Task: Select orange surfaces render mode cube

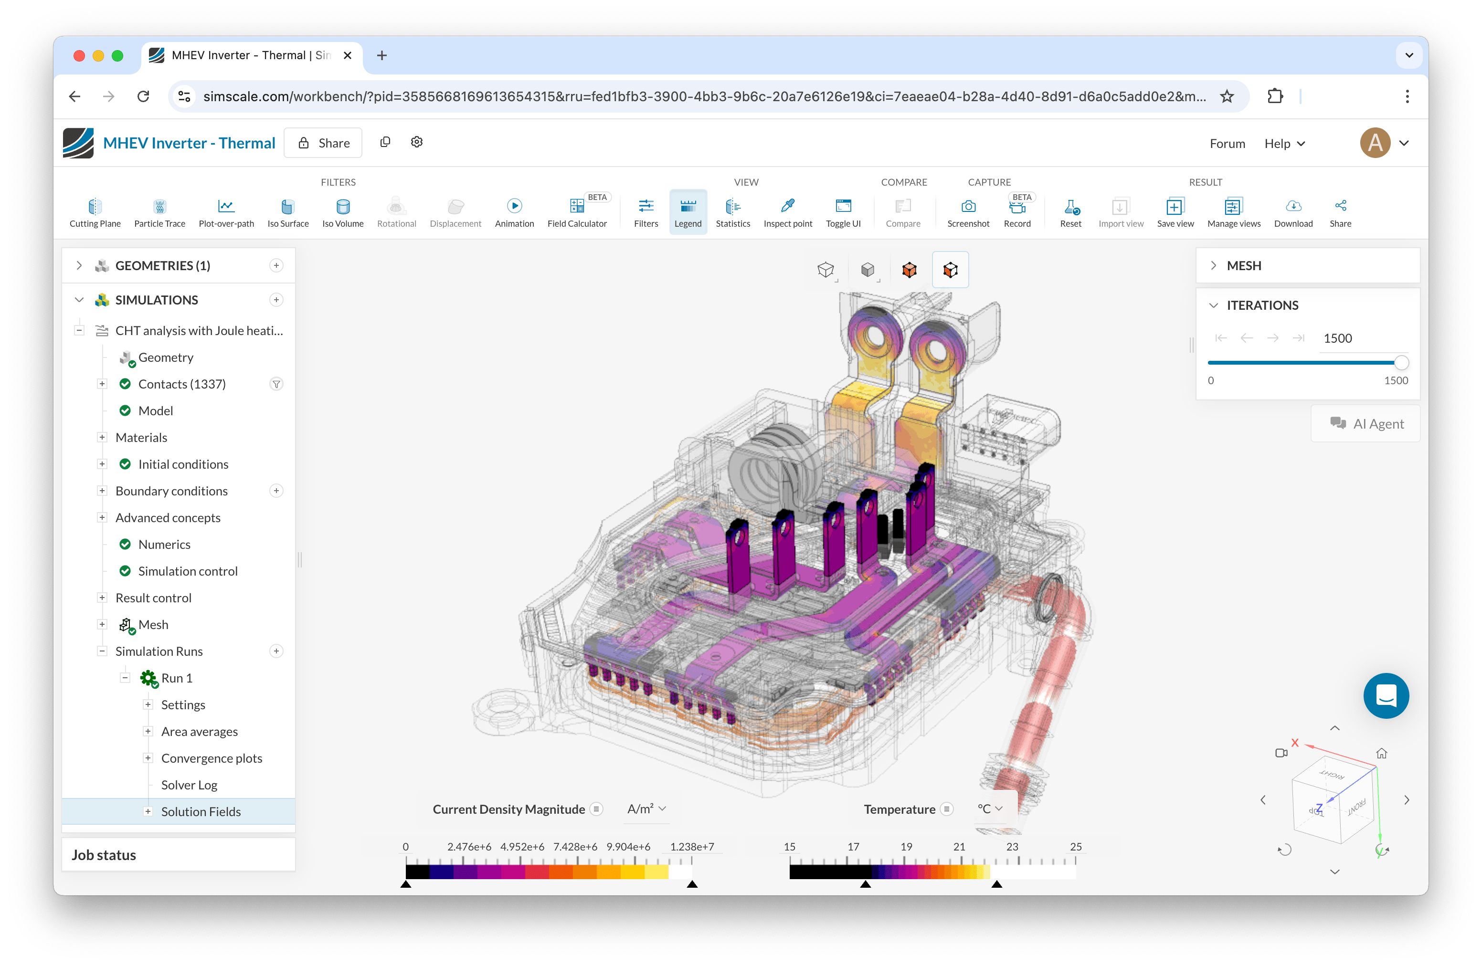Action: tap(909, 270)
